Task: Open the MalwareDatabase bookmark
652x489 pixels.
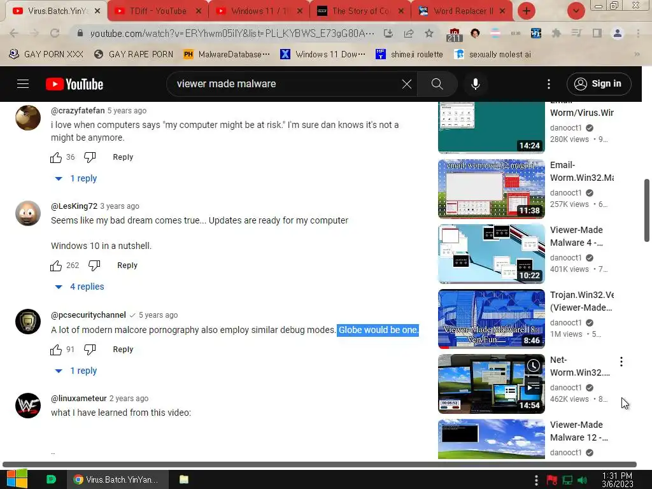Action: 227,54
